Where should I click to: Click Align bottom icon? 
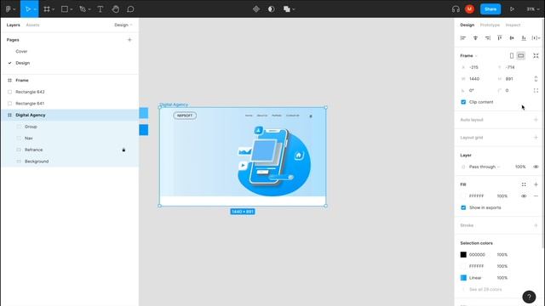[x=524, y=37]
